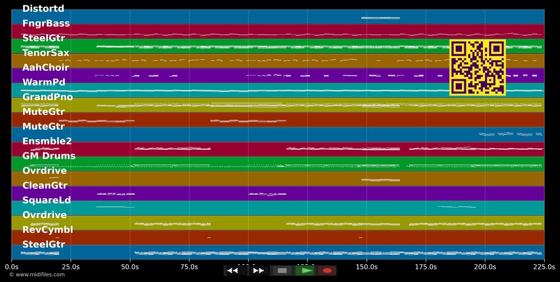The height and width of the screenshot is (282, 560).
Task: Select the Ovrdrive label directly above CleanGtr
Action: pos(45,170)
